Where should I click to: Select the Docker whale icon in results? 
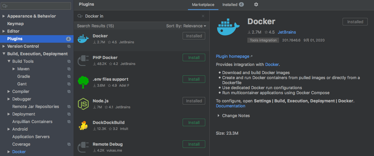(83, 39)
